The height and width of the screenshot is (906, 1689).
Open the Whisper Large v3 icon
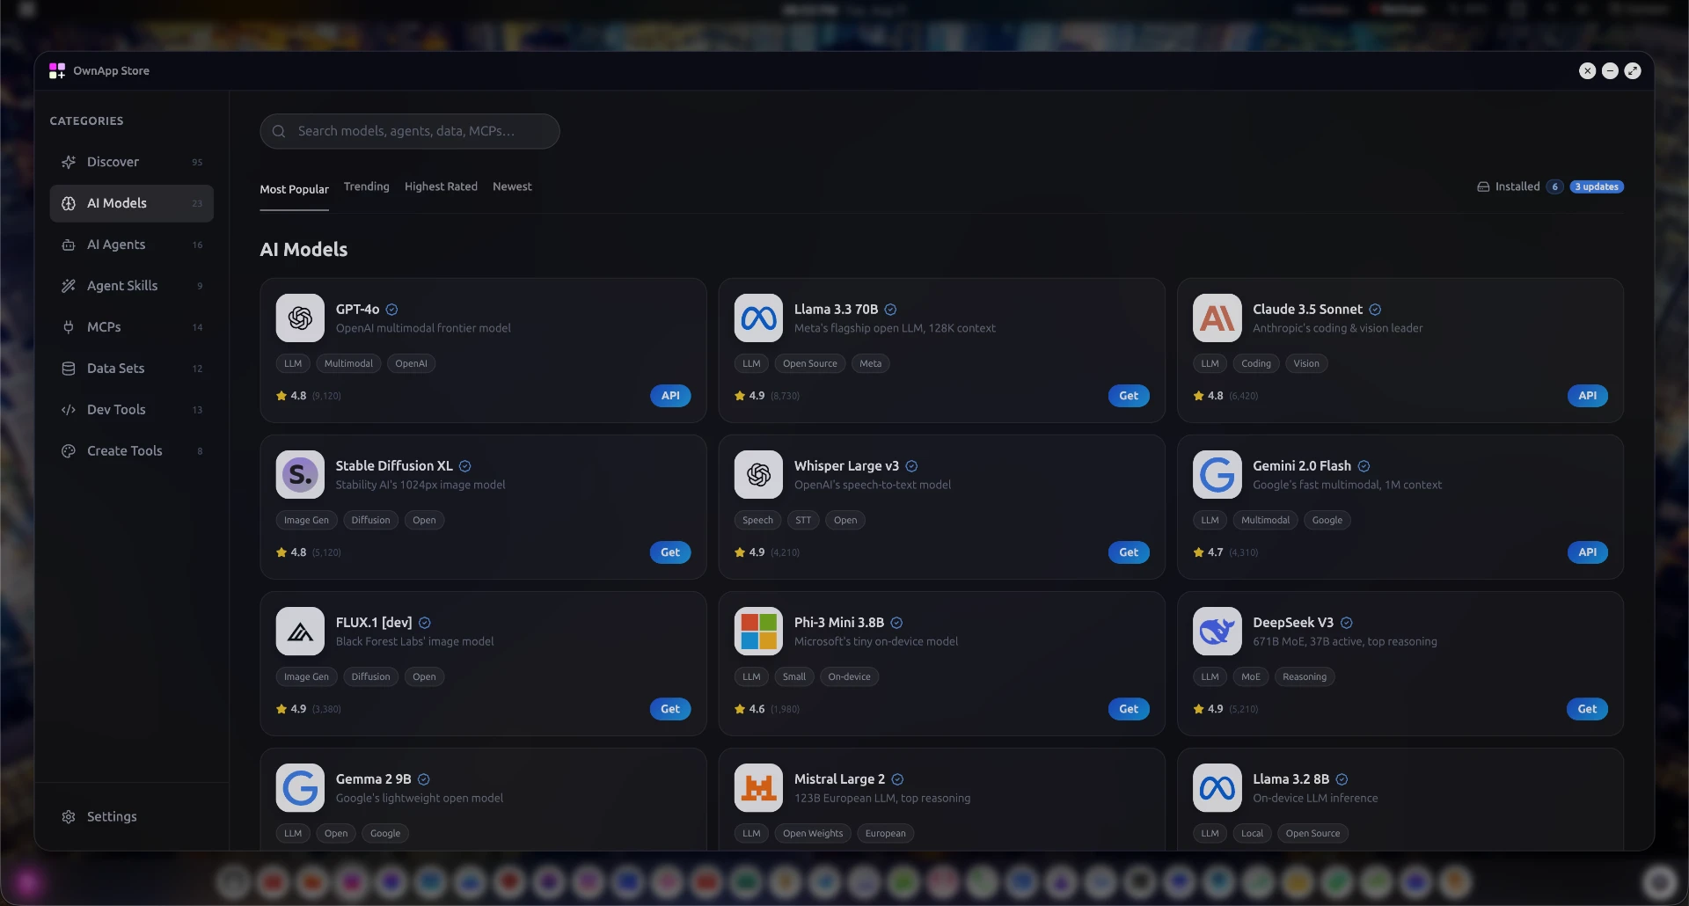[x=758, y=474]
